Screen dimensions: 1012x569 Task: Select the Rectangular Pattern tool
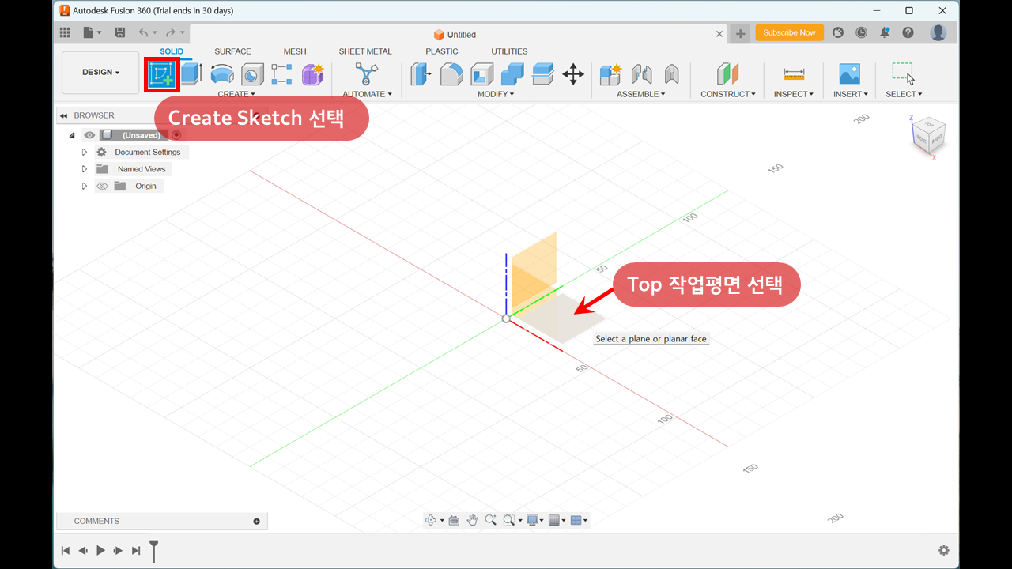click(x=281, y=74)
